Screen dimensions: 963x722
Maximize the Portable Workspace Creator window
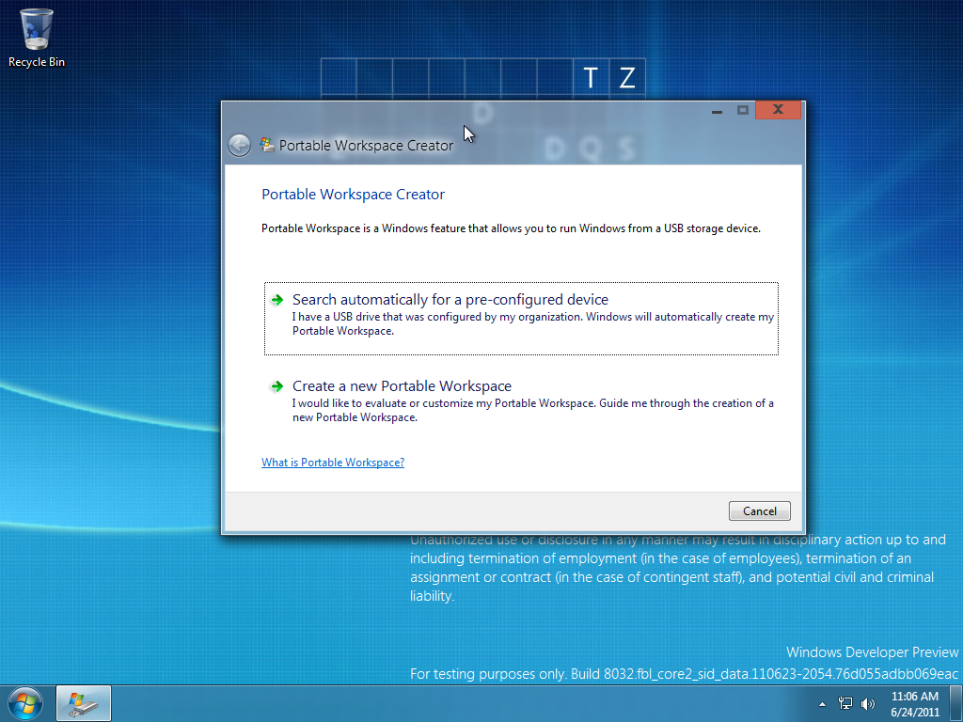[x=743, y=111]
